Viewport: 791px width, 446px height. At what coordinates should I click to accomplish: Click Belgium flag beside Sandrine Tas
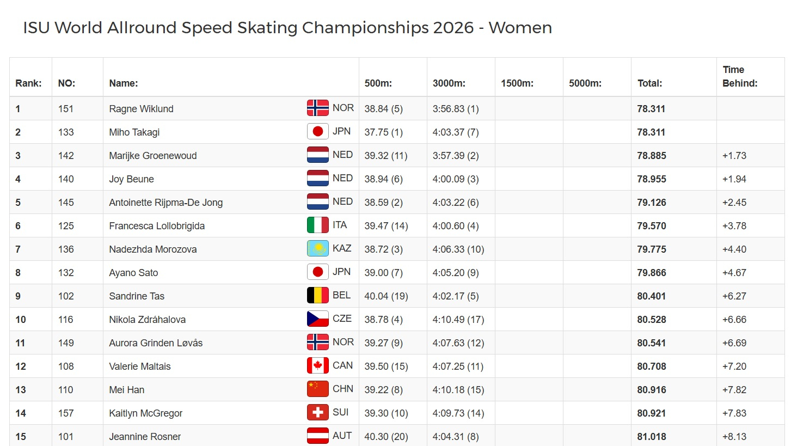click(318, 295)
